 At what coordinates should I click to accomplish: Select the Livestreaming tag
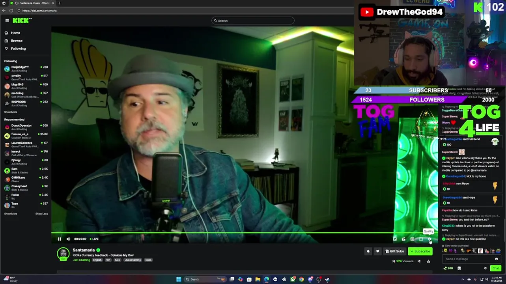(133, 260)
